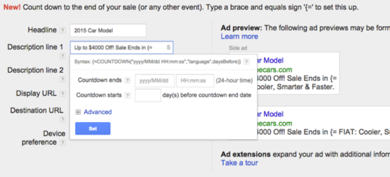Click 'Ad extensions' bold text
Screen dimensions: 390x177
[x=245, y=155]
